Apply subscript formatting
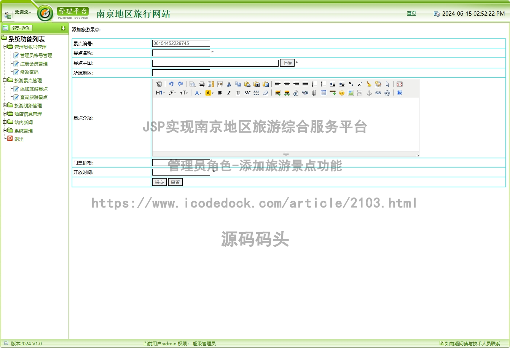Viewport: 510px width, 348px height. pyautogui.click(x=351, y=84)
